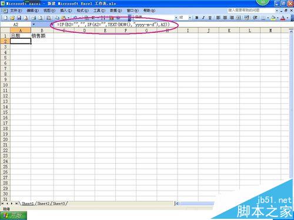Apply red font color with A icon
This screenshot has height=220, width=294.
tap(283, 18)
